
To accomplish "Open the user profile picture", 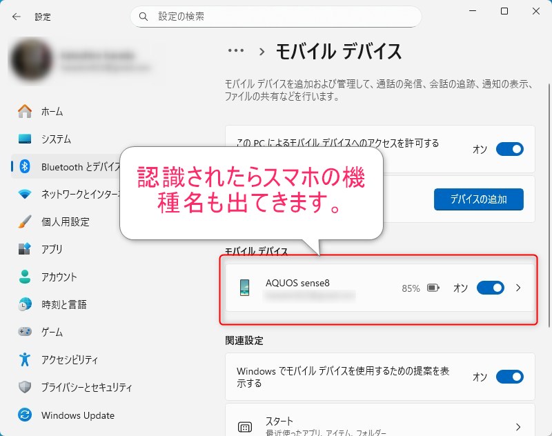I will coord(30,61).
